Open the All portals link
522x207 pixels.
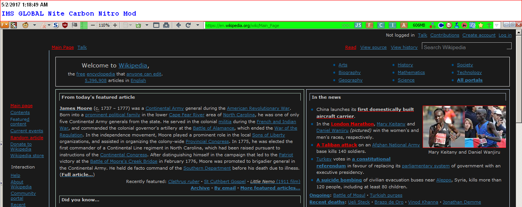(x=470, y=80)
